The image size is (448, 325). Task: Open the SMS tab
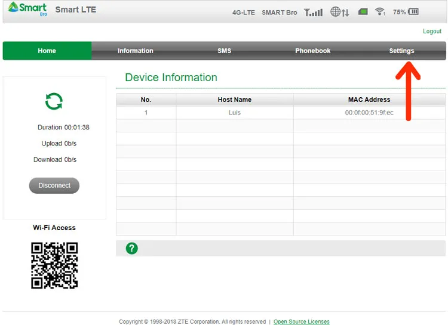pos(224,51)
